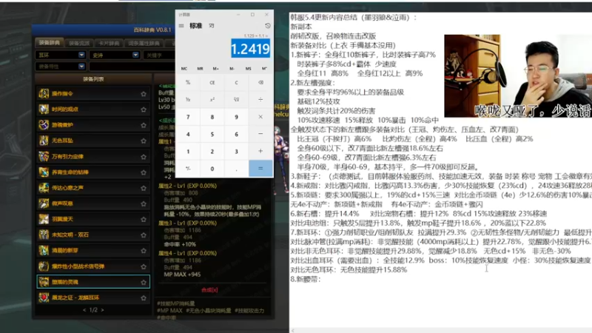Click the calculator plus/minus sign key

(188, 169)
